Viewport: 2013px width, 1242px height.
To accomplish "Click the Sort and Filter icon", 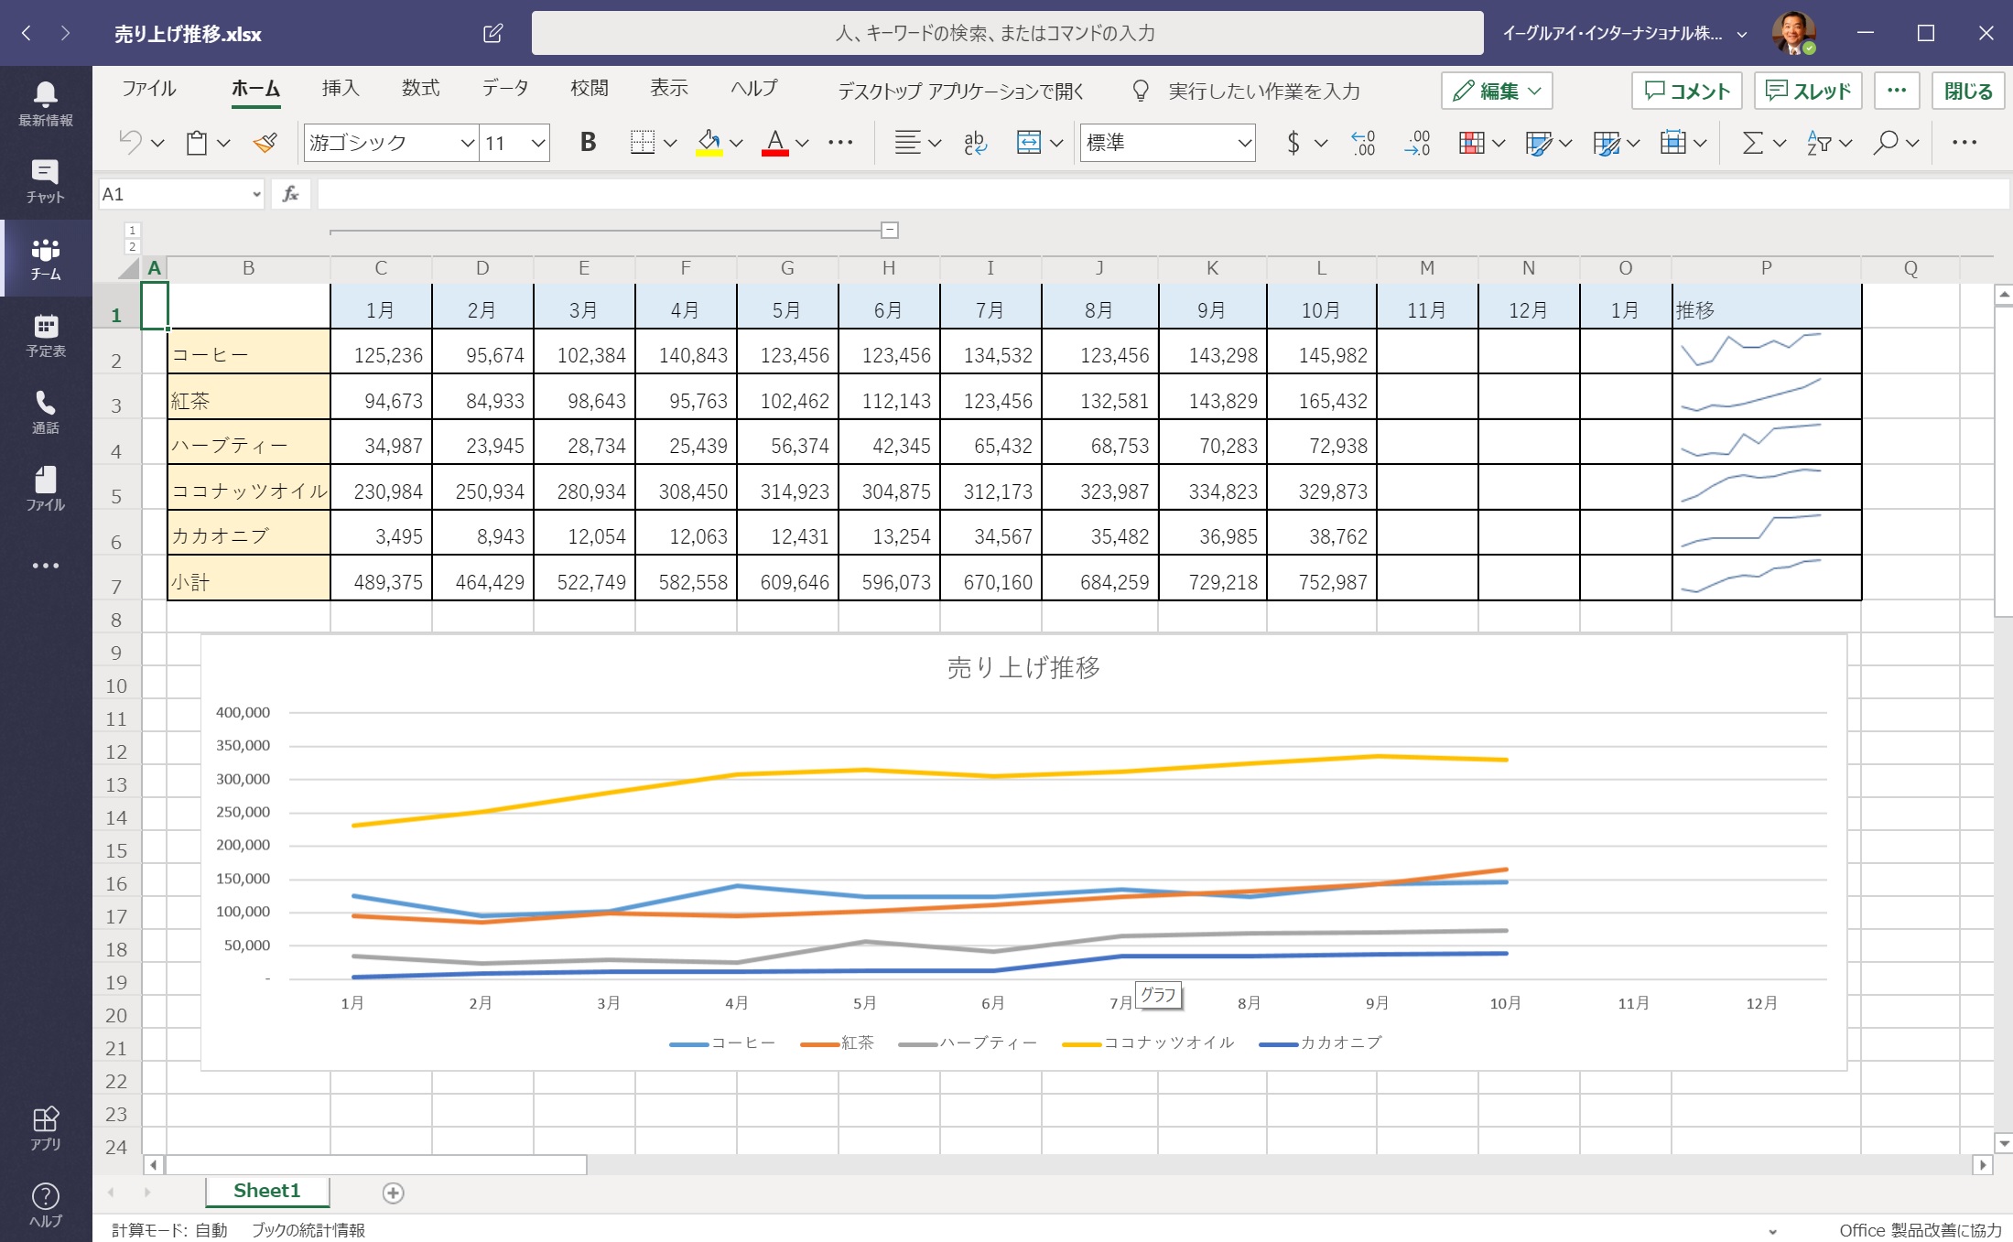I will (x=1819, y=142).
